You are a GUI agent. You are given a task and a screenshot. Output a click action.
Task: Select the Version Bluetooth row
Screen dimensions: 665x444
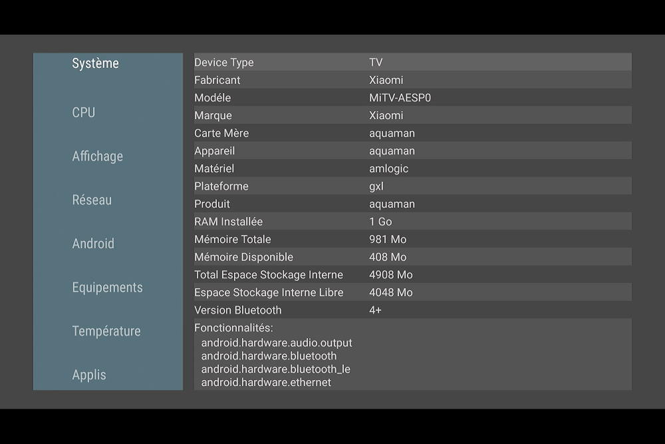coord(413,310)
